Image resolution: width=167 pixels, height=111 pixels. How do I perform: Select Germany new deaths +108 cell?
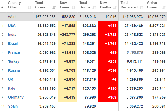pyautogui.click(x=108, y=97)
